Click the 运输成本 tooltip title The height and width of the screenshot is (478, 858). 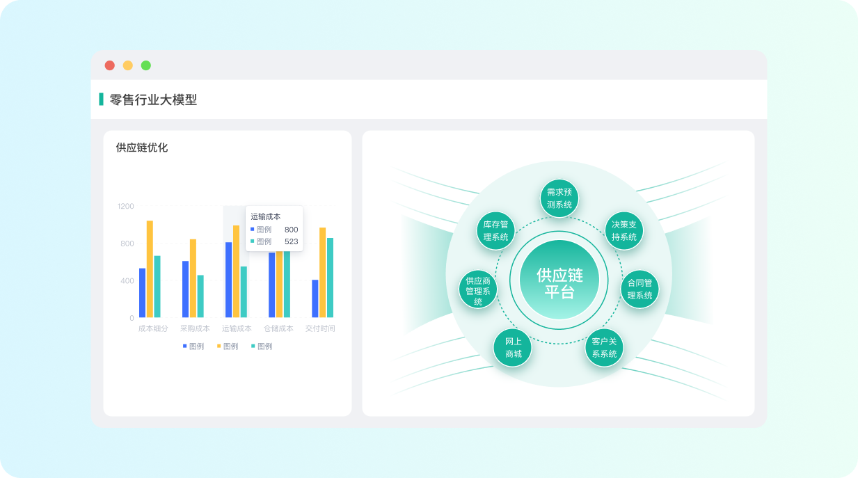pos(265,217)
